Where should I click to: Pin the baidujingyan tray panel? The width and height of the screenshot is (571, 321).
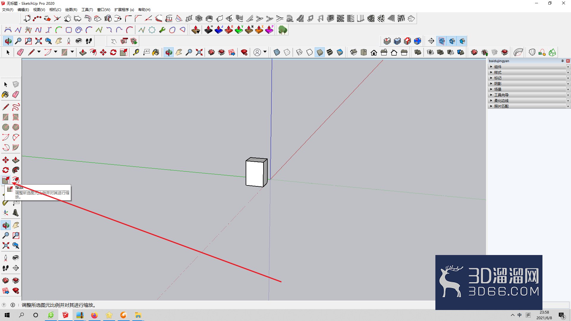[562, 61]
